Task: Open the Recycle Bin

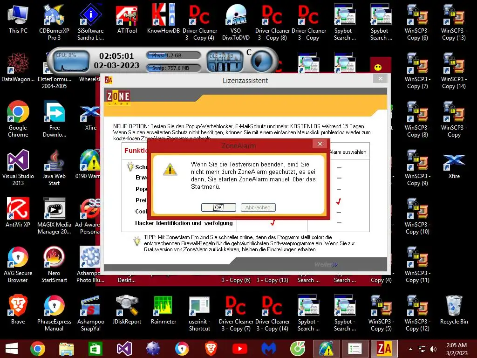Action: tap(454, 310)
